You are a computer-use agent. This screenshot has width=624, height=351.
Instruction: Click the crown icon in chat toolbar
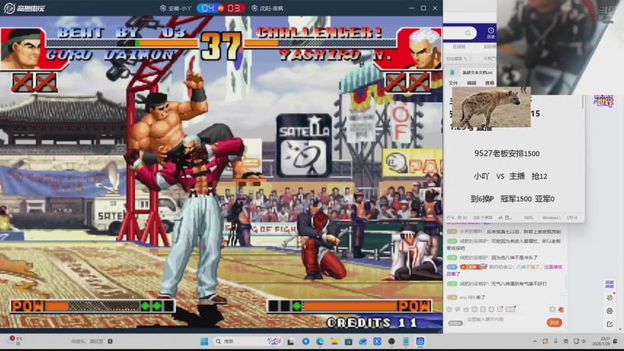pos(466,309)
